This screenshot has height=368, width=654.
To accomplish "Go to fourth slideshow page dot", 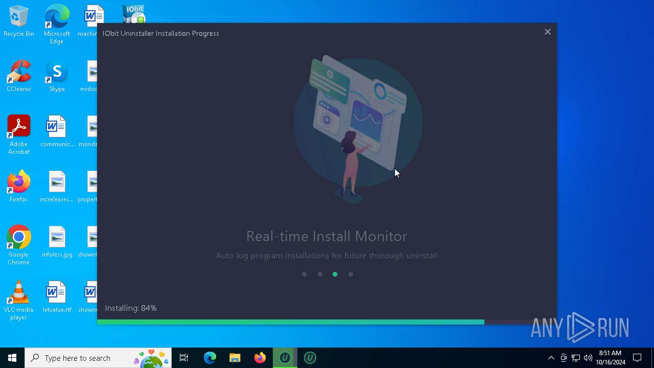I will coord(351,274).
